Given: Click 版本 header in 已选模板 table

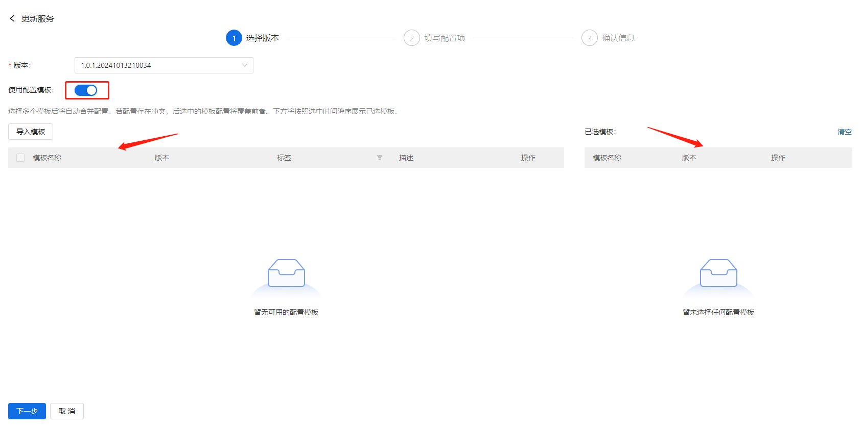Looking at the screenshot, I should click(x=689, y=158).
